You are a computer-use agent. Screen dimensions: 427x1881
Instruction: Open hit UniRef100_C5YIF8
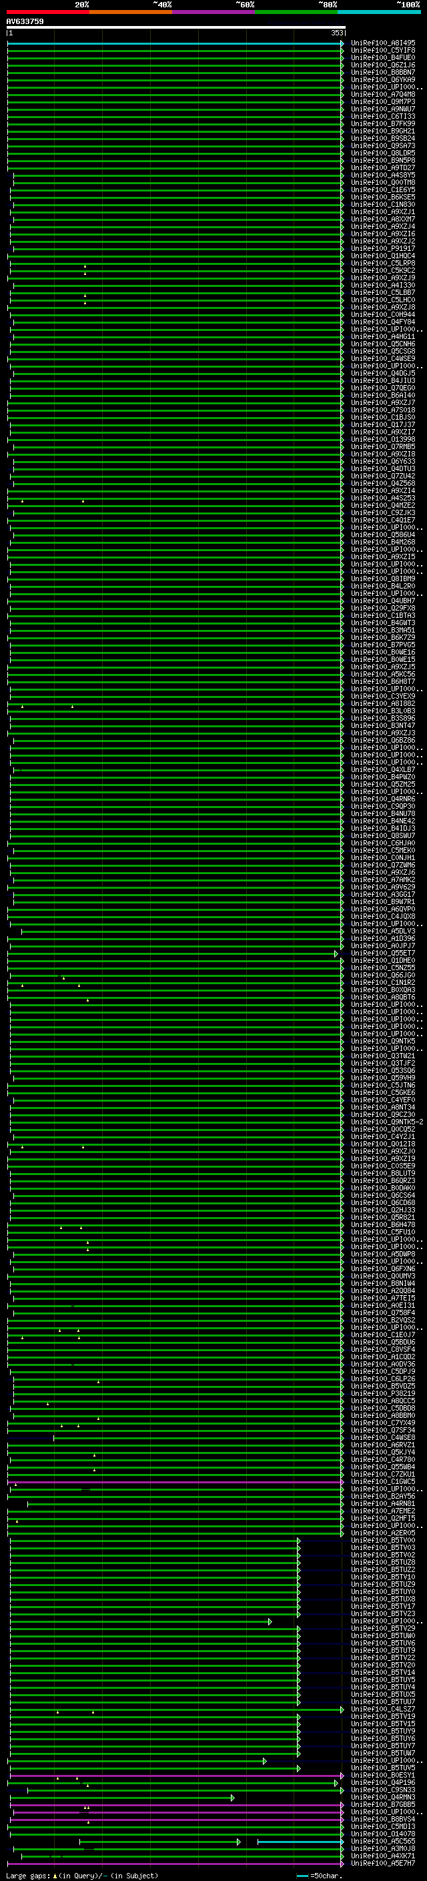point(383,51)
